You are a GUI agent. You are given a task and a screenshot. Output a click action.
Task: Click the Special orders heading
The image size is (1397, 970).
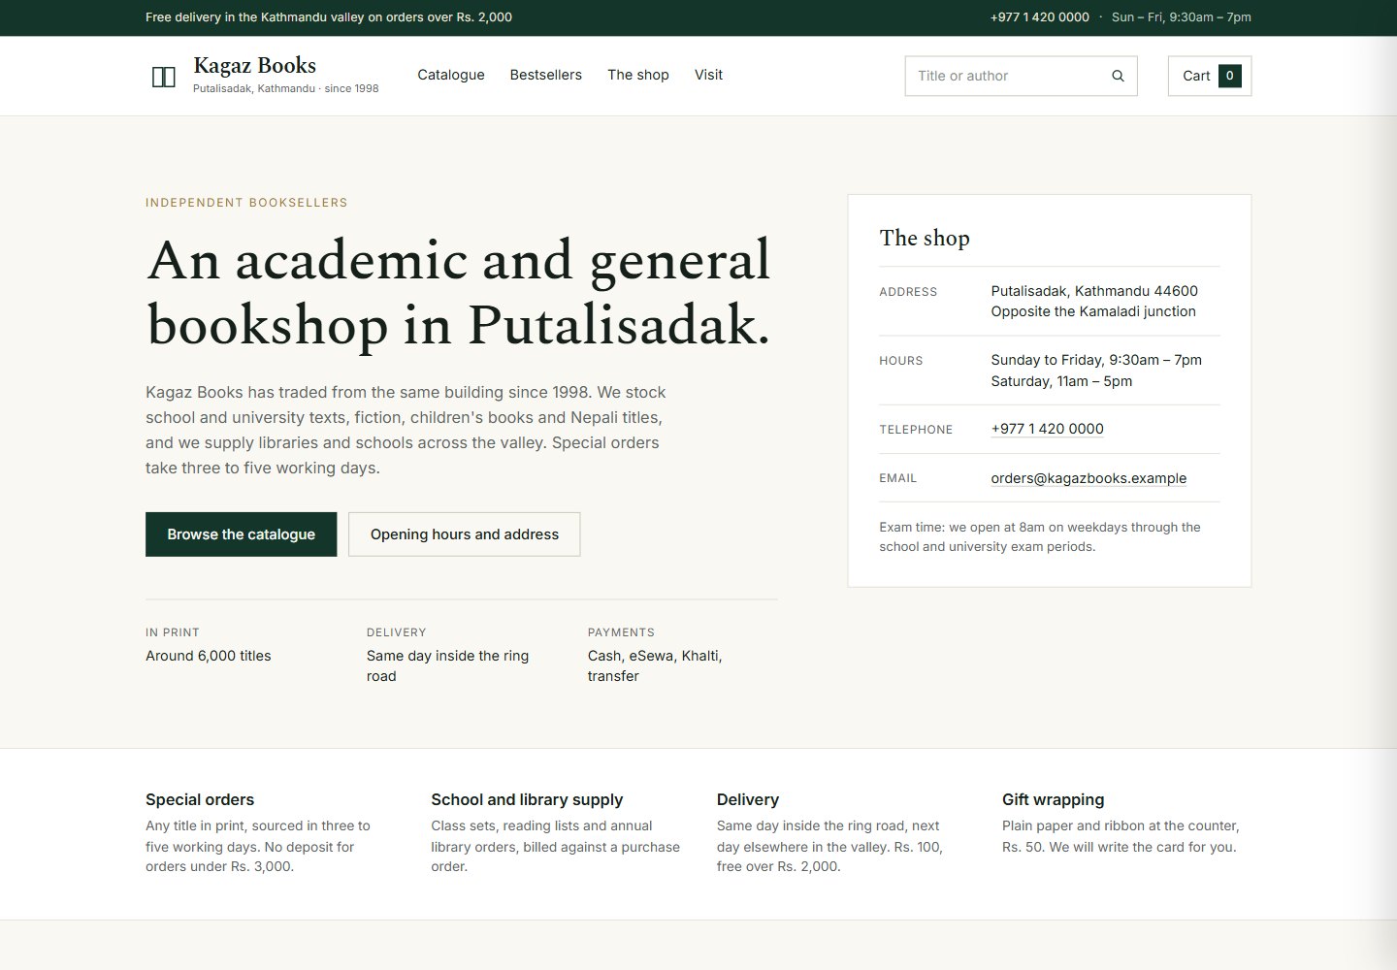pyautogui.click(x=200, y=799)
